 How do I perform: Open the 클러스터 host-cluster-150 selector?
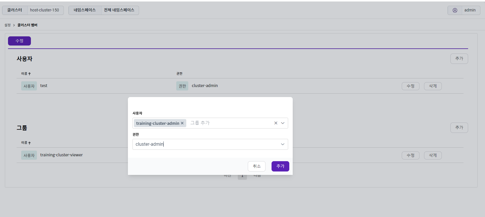click(33, 10)
